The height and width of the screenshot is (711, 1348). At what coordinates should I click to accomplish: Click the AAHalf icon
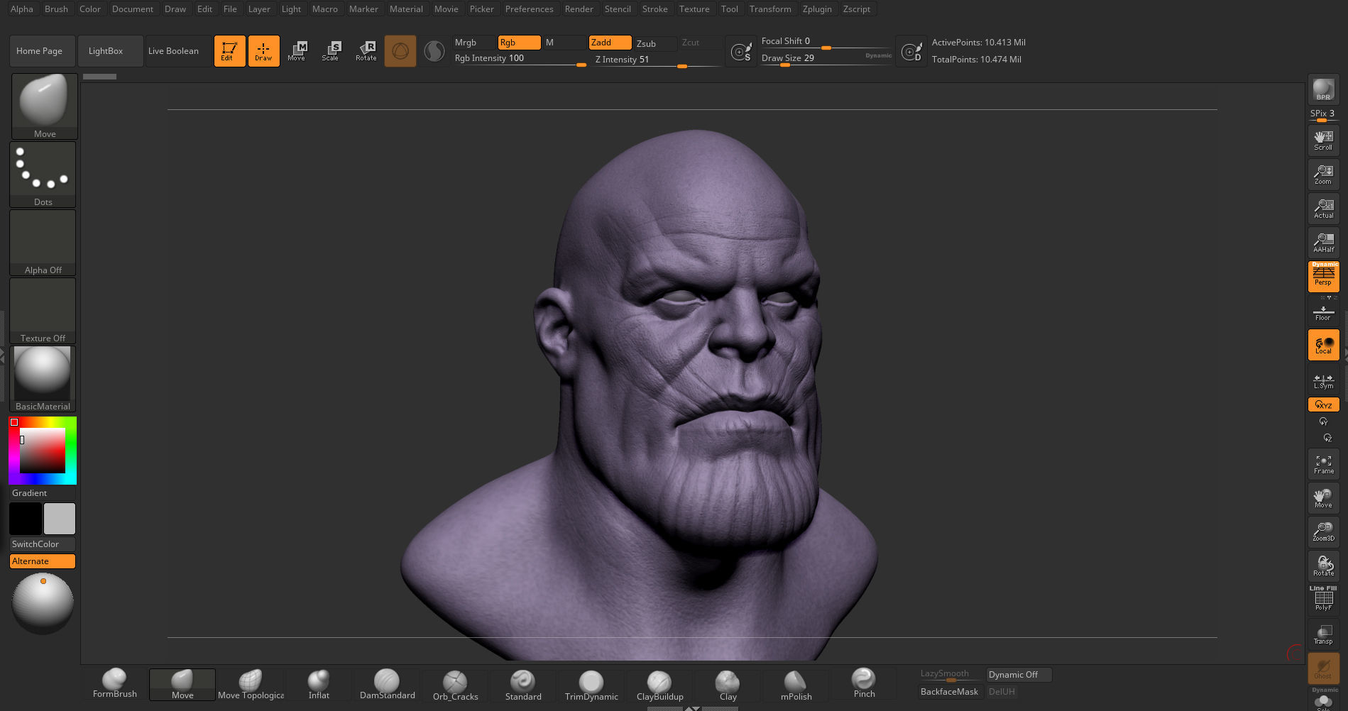pyautogui.click(x=1323, y=243)
